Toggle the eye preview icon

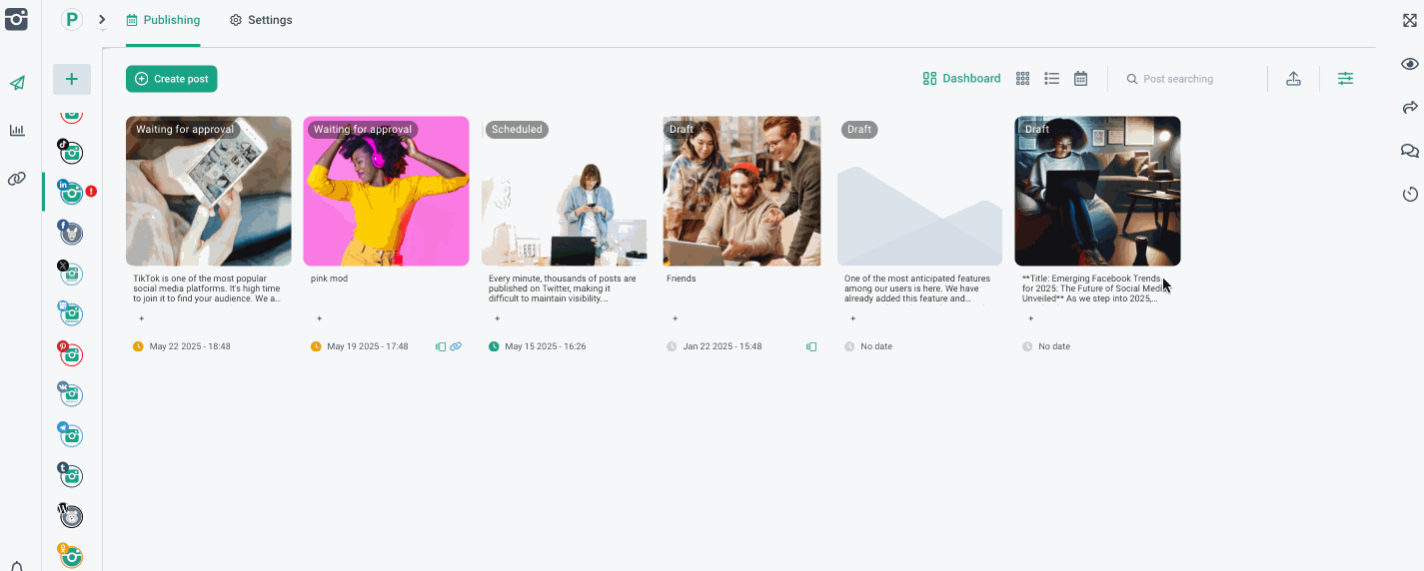coord(1409,64)
